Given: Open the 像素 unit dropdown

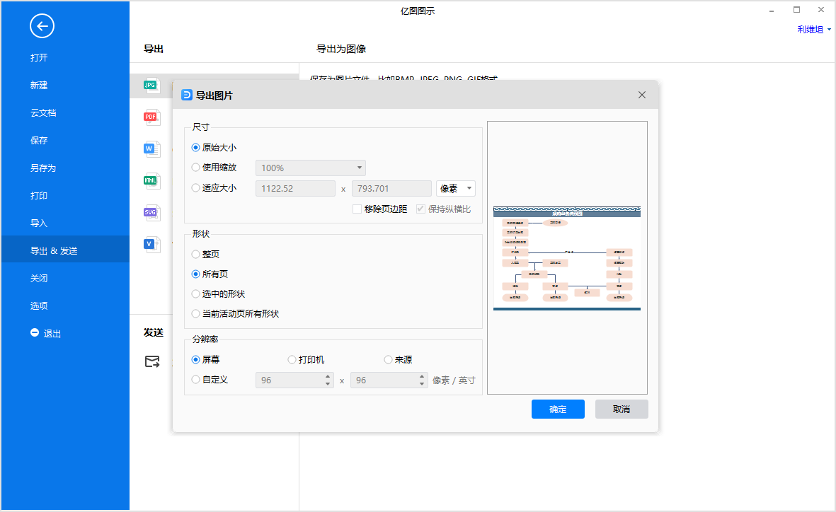Looking at the screenshot, I should pos(456,188).
